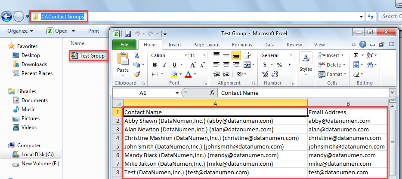Switch to the Formulas tab

[x=242, y=45]
